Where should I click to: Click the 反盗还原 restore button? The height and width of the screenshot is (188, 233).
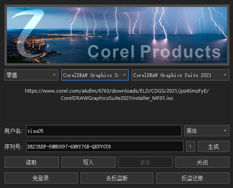[x=192, y=178]
